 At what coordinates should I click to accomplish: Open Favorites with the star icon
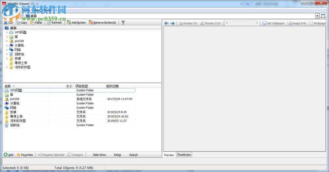click(25, 155)
